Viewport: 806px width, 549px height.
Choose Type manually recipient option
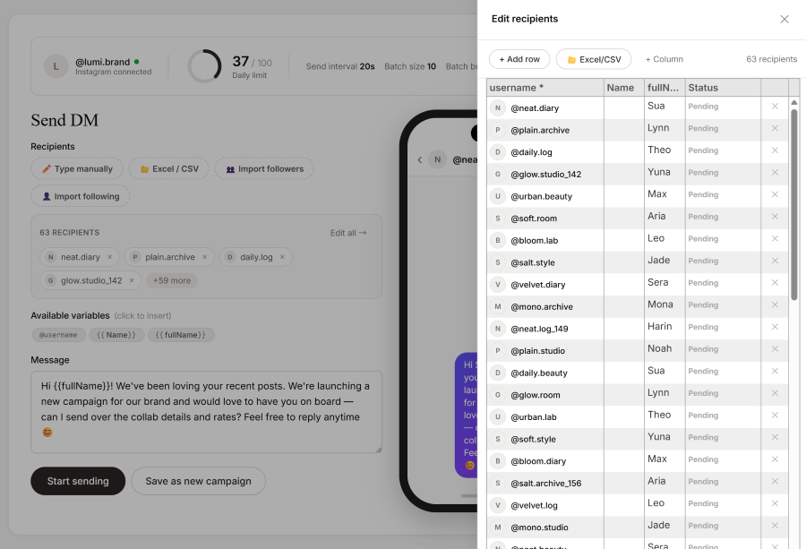77,168
